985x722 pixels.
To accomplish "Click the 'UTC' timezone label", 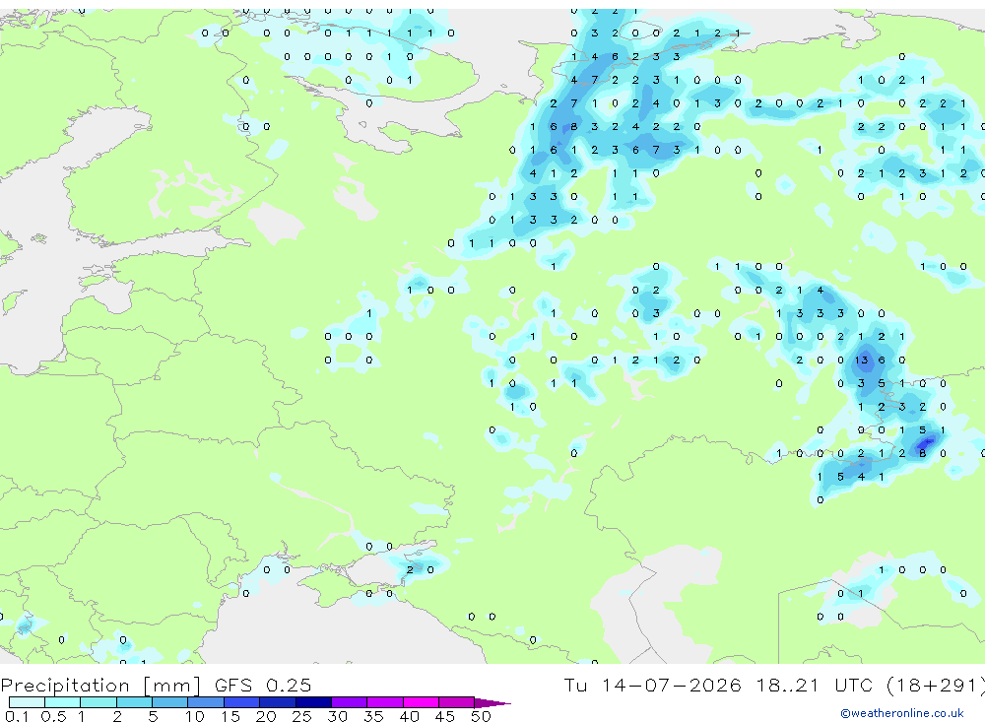I will point(856,685).
